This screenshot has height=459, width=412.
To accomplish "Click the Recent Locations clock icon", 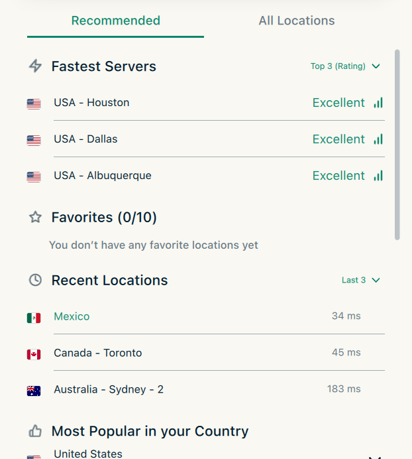I will [35, 280].
